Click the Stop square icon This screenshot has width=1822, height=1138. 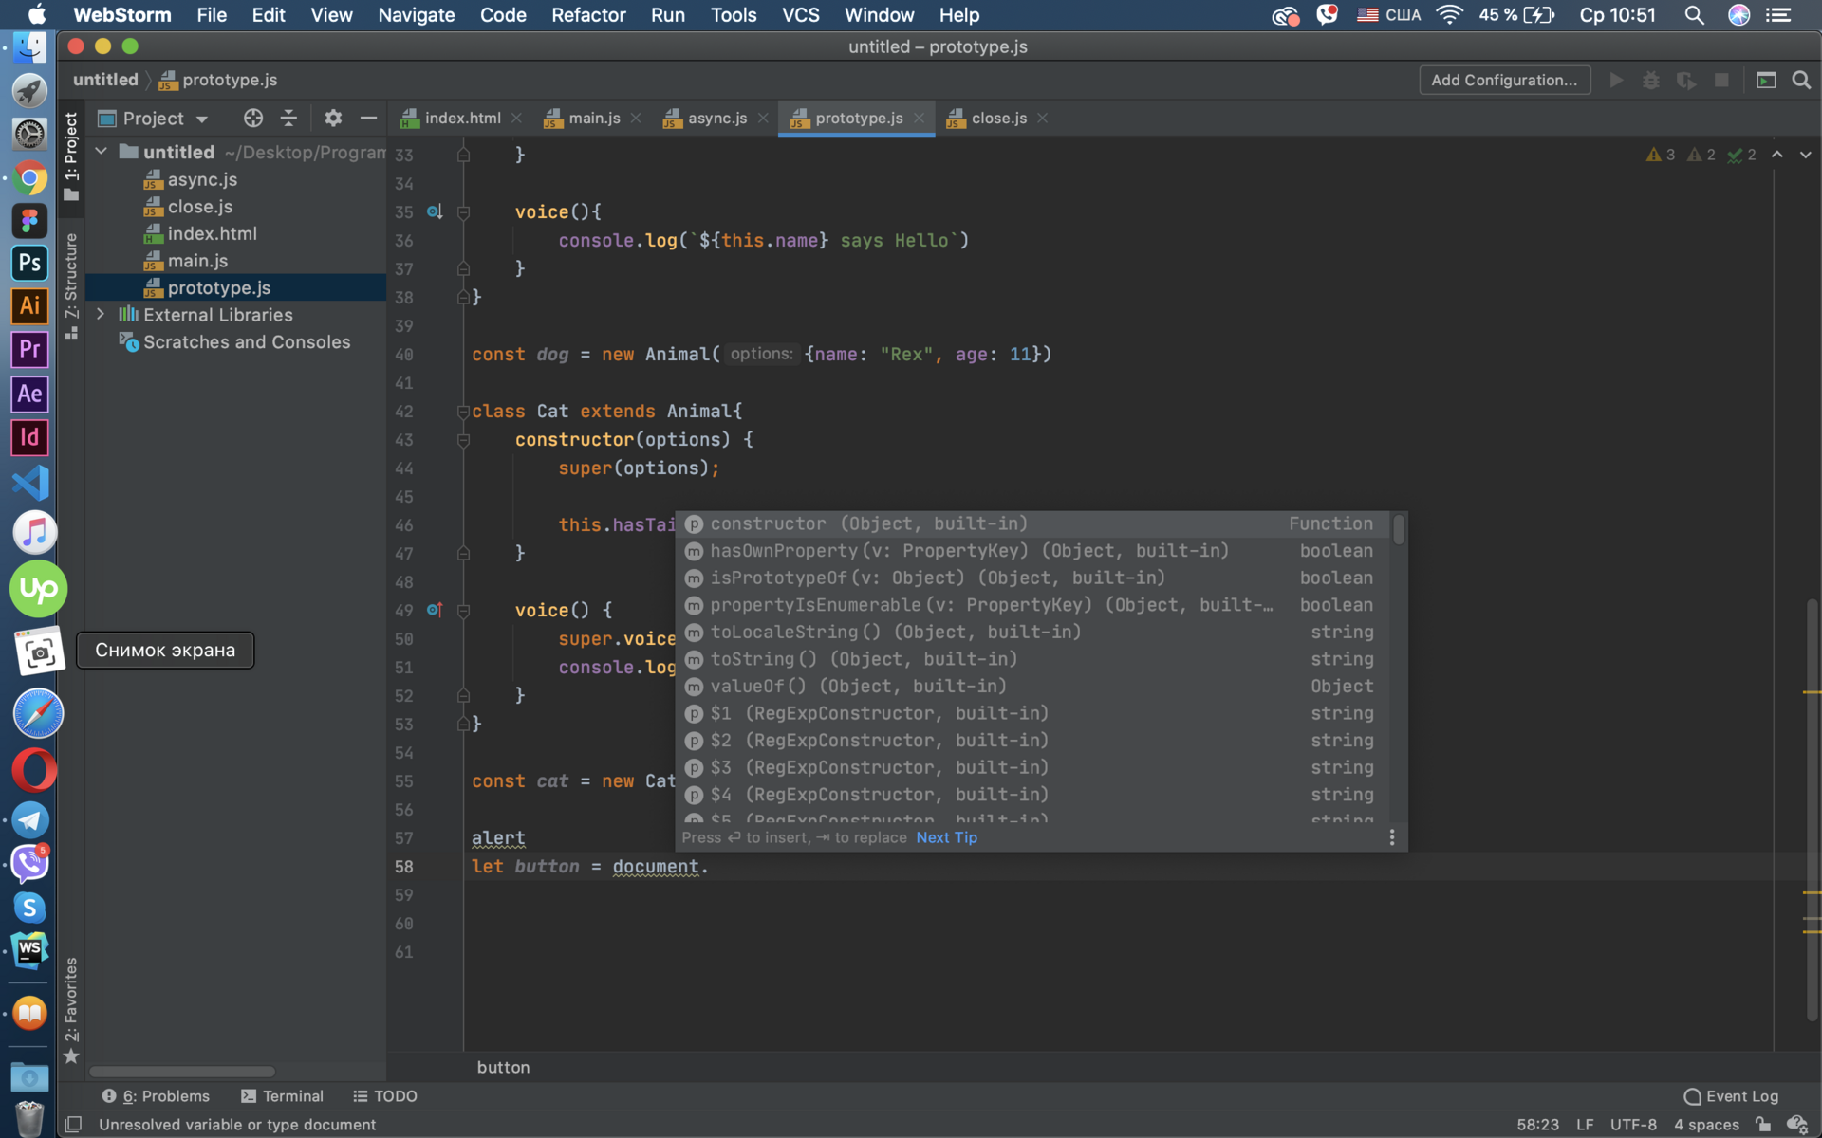click(1721, 81)
